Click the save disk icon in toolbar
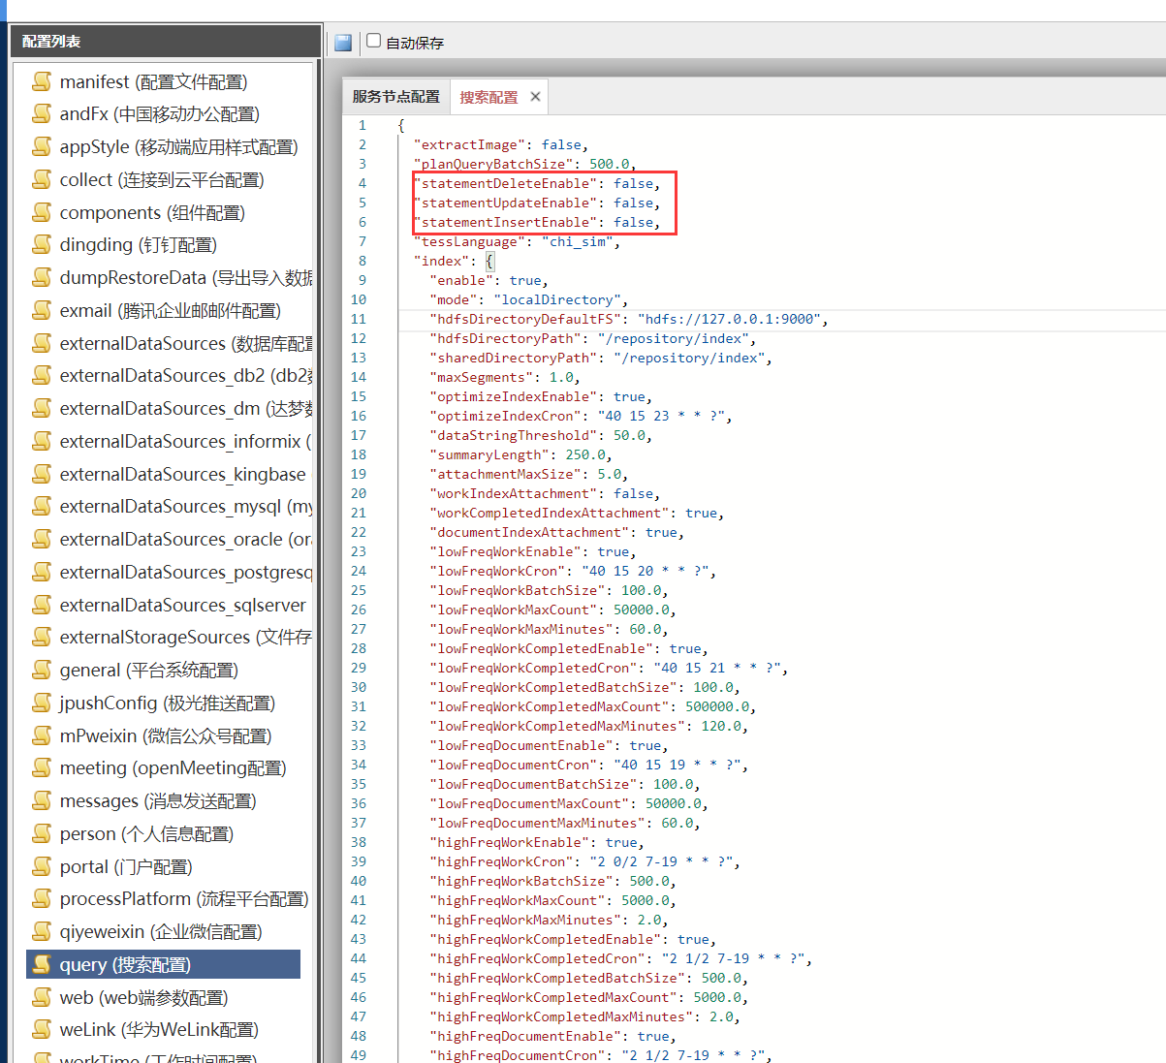Image resolution: width=1166 pixels, height=1063 pixels. (343, 43)
